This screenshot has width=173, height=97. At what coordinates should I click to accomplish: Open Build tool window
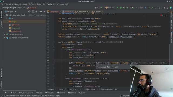point(82,93)
